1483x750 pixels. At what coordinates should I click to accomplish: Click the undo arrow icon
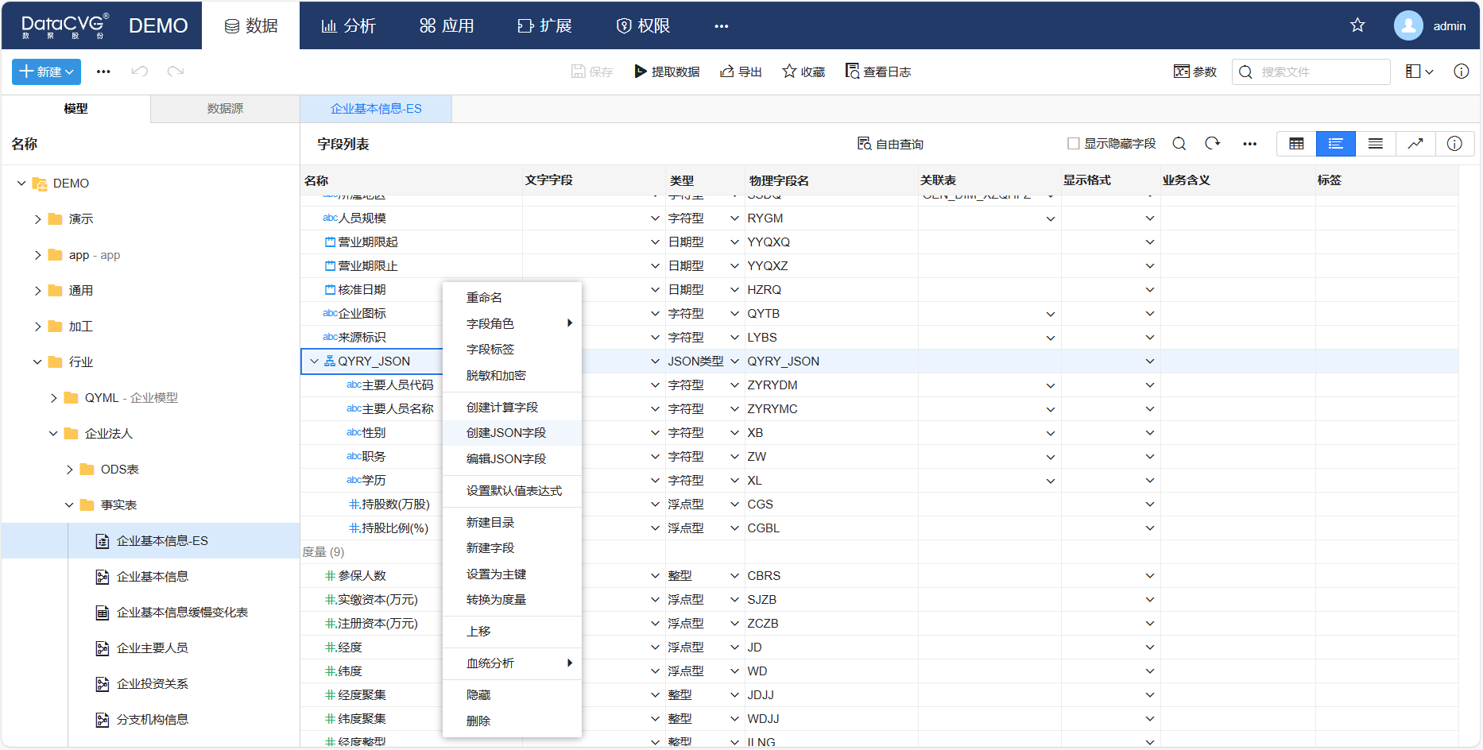[140, 72]
